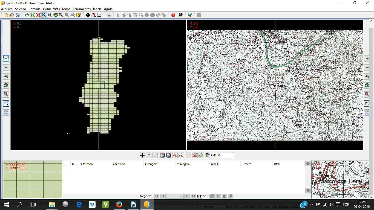374x210 pixels.
Task: Open the Ajuda menu
Action: coord(108,9)
